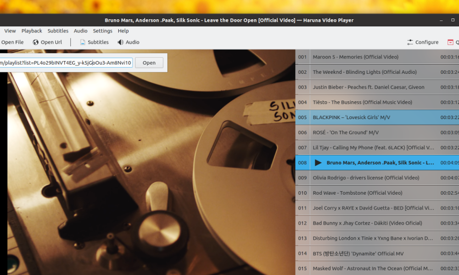
Task: Select ROSÉ - 'On The Ground' M/V
Action: 377,132
